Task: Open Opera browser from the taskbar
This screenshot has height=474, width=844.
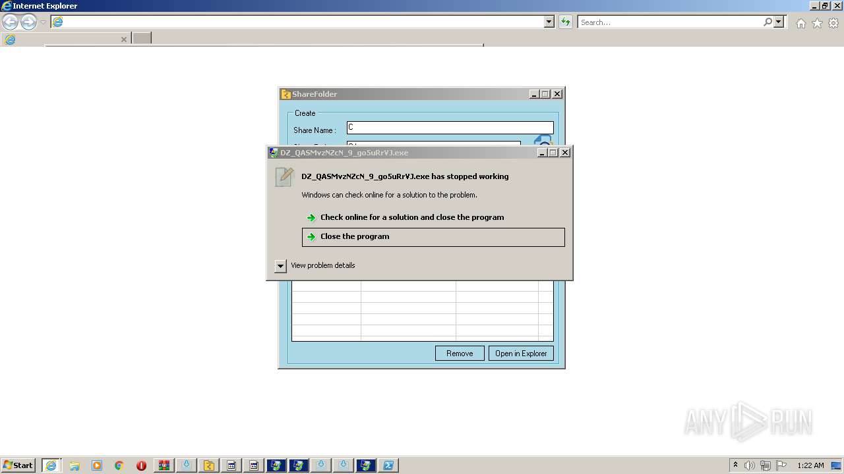Action: [141, 465]
